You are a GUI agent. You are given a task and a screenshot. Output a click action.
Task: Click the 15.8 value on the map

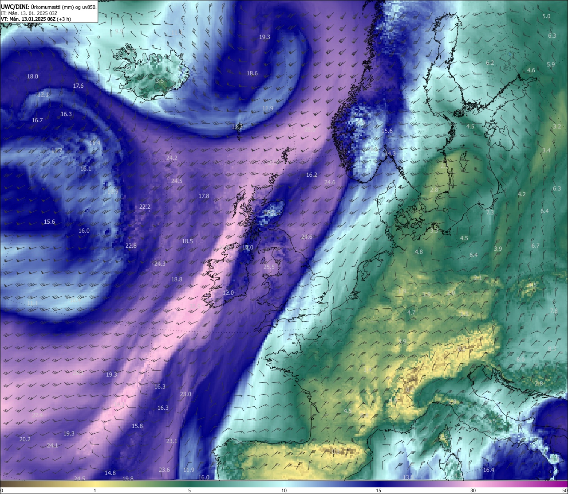coord(137,426)
